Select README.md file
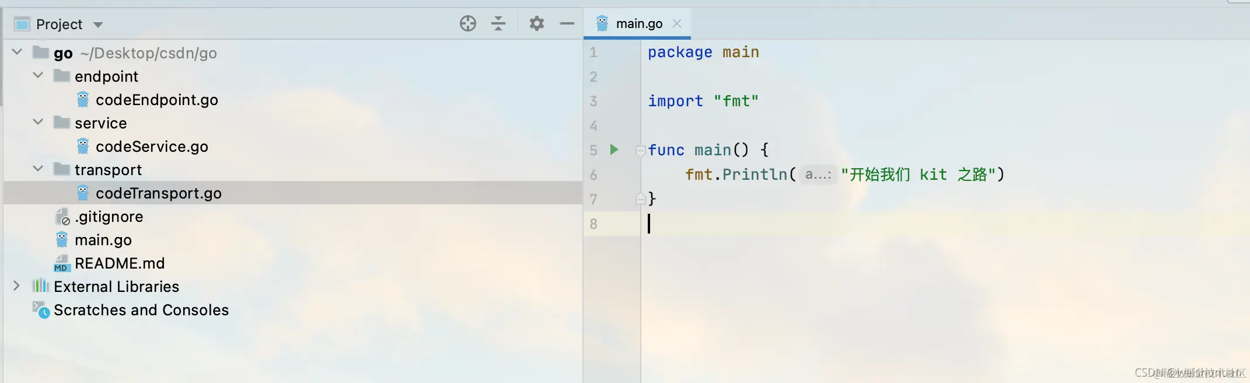This screenshot has height=383, width=1250. coord(120,263)
